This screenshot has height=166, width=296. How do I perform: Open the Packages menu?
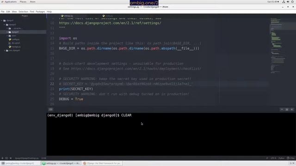40,12
